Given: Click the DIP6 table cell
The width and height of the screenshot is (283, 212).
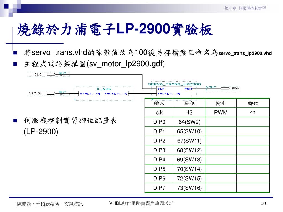Looking at the screenshot, I should tap(159, 179).
